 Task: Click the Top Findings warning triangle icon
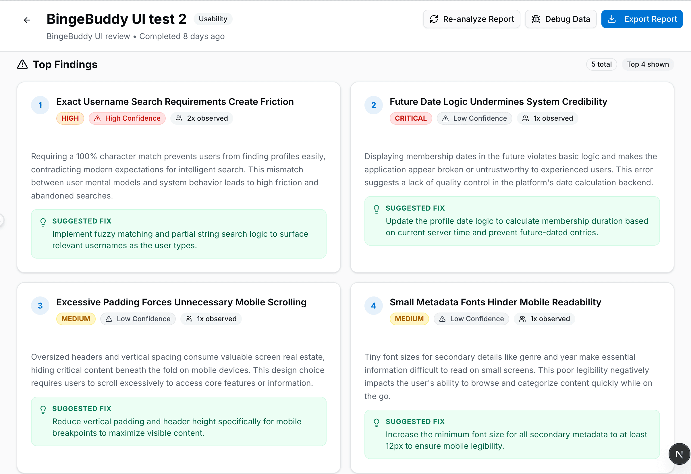[22, 65]
